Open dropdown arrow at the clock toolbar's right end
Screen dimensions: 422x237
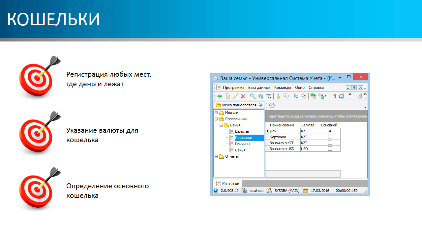365,107
